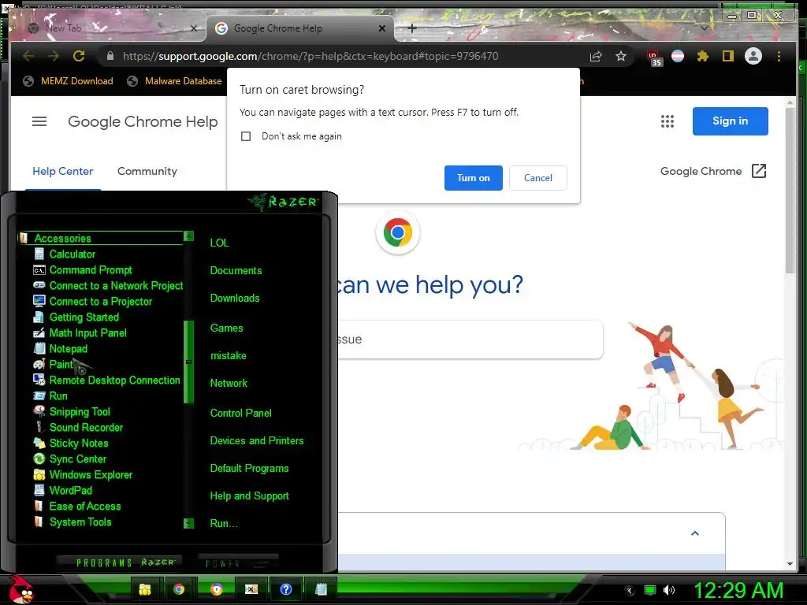Show hidden tray icons arrow
This screenshot has height=605, width=807.
(x=630, y=591)
